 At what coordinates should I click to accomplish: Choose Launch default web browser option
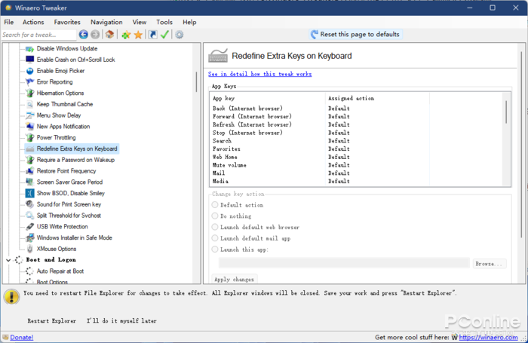click(216, 227)
